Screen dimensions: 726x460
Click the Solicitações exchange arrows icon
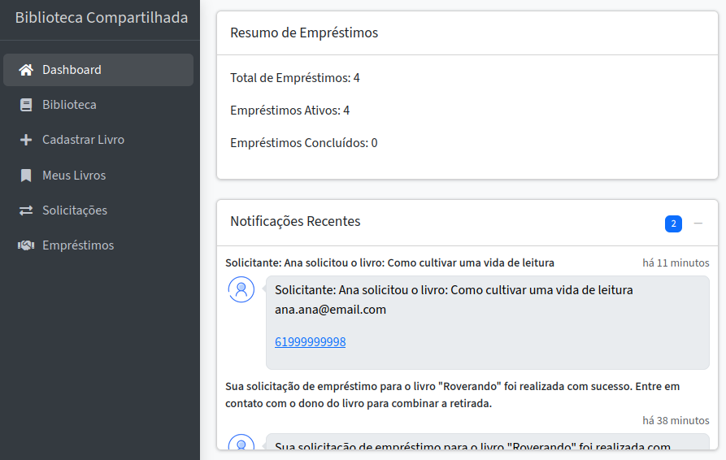[x=26, y=210]
